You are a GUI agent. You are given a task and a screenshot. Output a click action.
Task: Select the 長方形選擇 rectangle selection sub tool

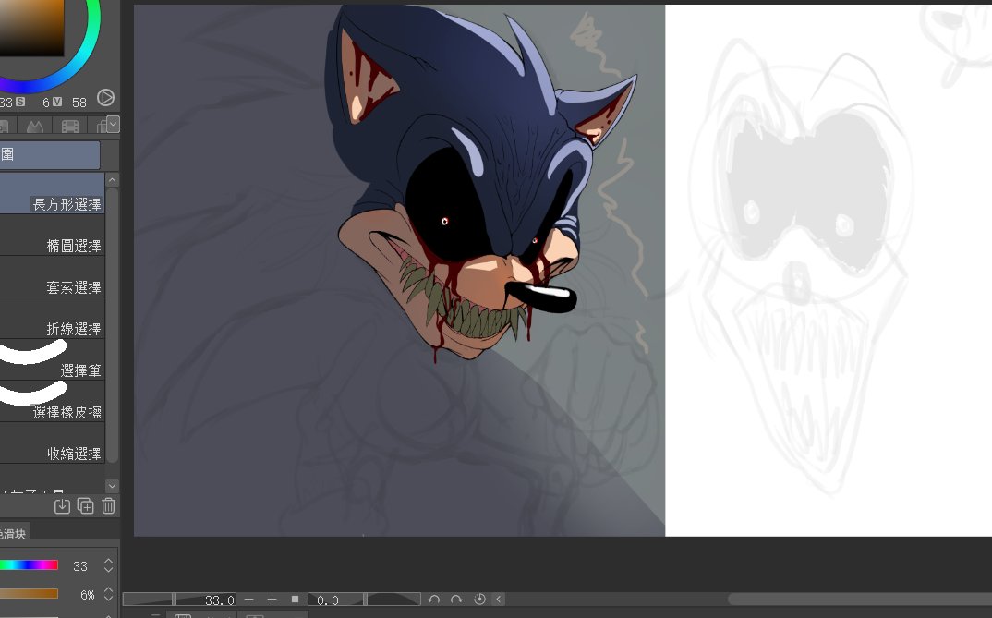(x=52, y=194)
